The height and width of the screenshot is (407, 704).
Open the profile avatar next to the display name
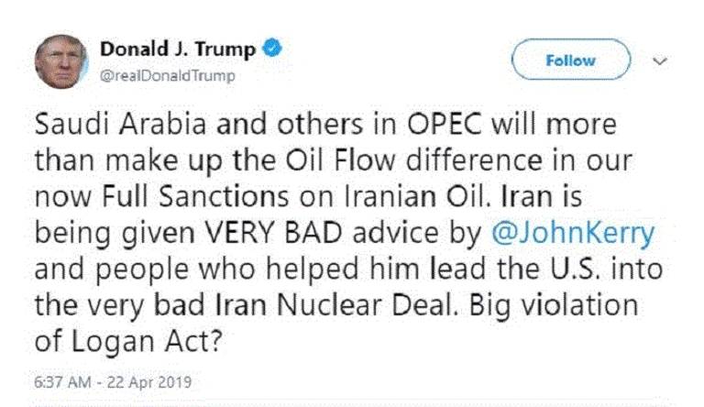[60, 61]
